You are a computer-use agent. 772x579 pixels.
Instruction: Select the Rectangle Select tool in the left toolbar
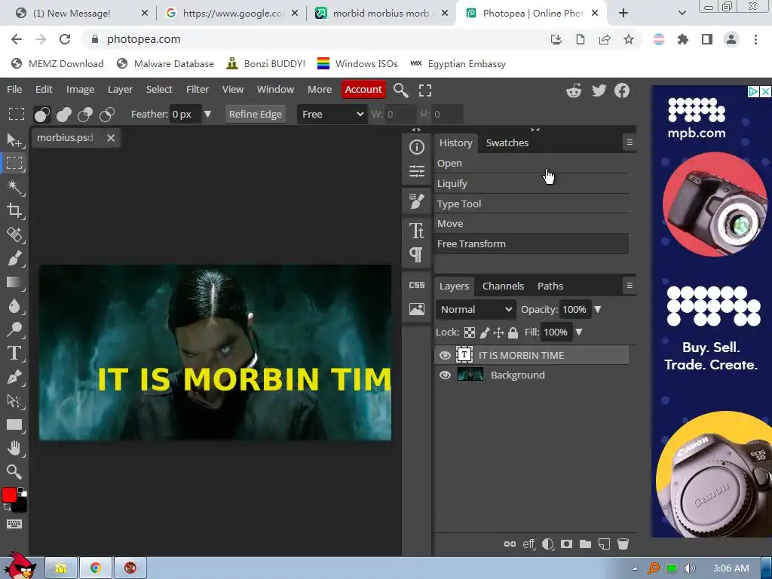(x=14, y=163)
